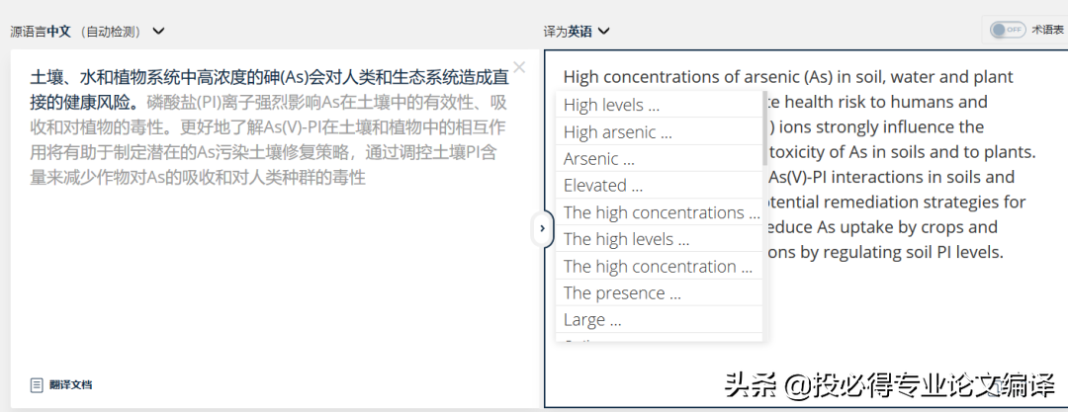Choose "The high concentrations ..." option

pyautogui.click(x=661, y=212)
